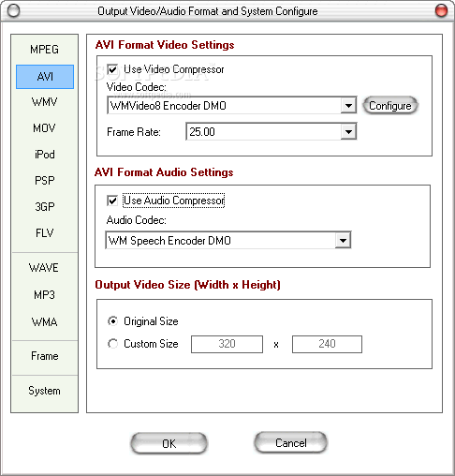455x476 pixels.
Task: Select the PSP tab
Action: point(44,180)
